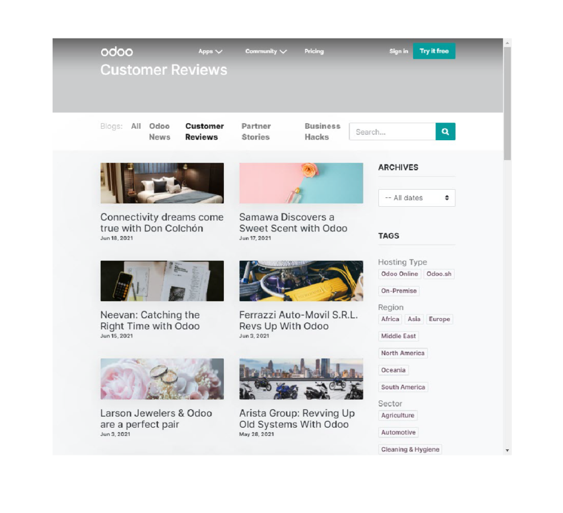Open the Neevan calculator photo thumbnail
Screen dimensions: 563x513
(162, 281)
